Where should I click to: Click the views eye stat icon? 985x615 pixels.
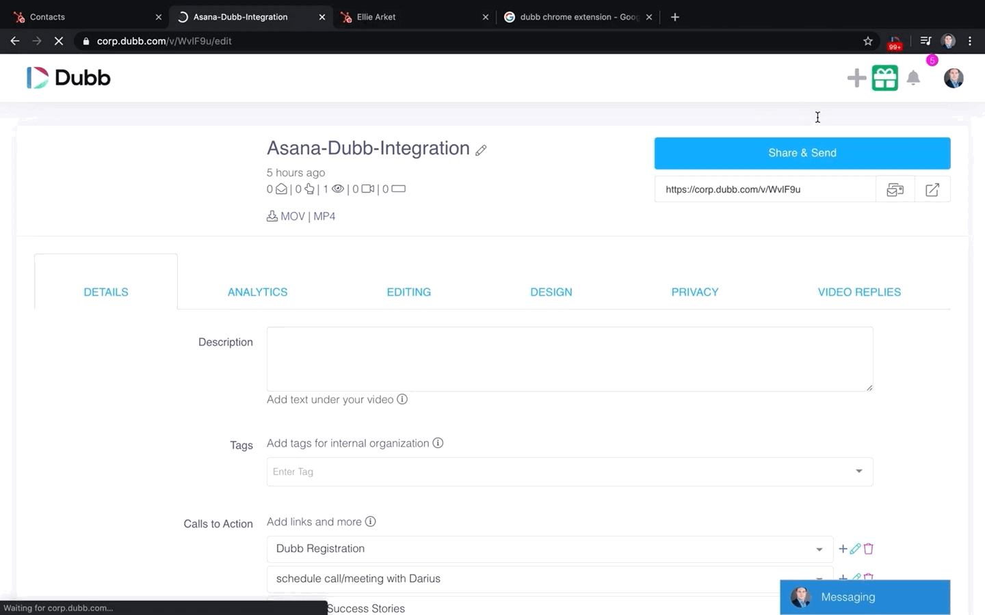337,189
